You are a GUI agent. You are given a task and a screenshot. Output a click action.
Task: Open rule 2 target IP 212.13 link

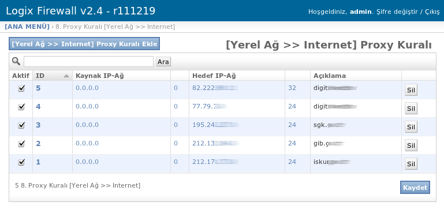215,143
